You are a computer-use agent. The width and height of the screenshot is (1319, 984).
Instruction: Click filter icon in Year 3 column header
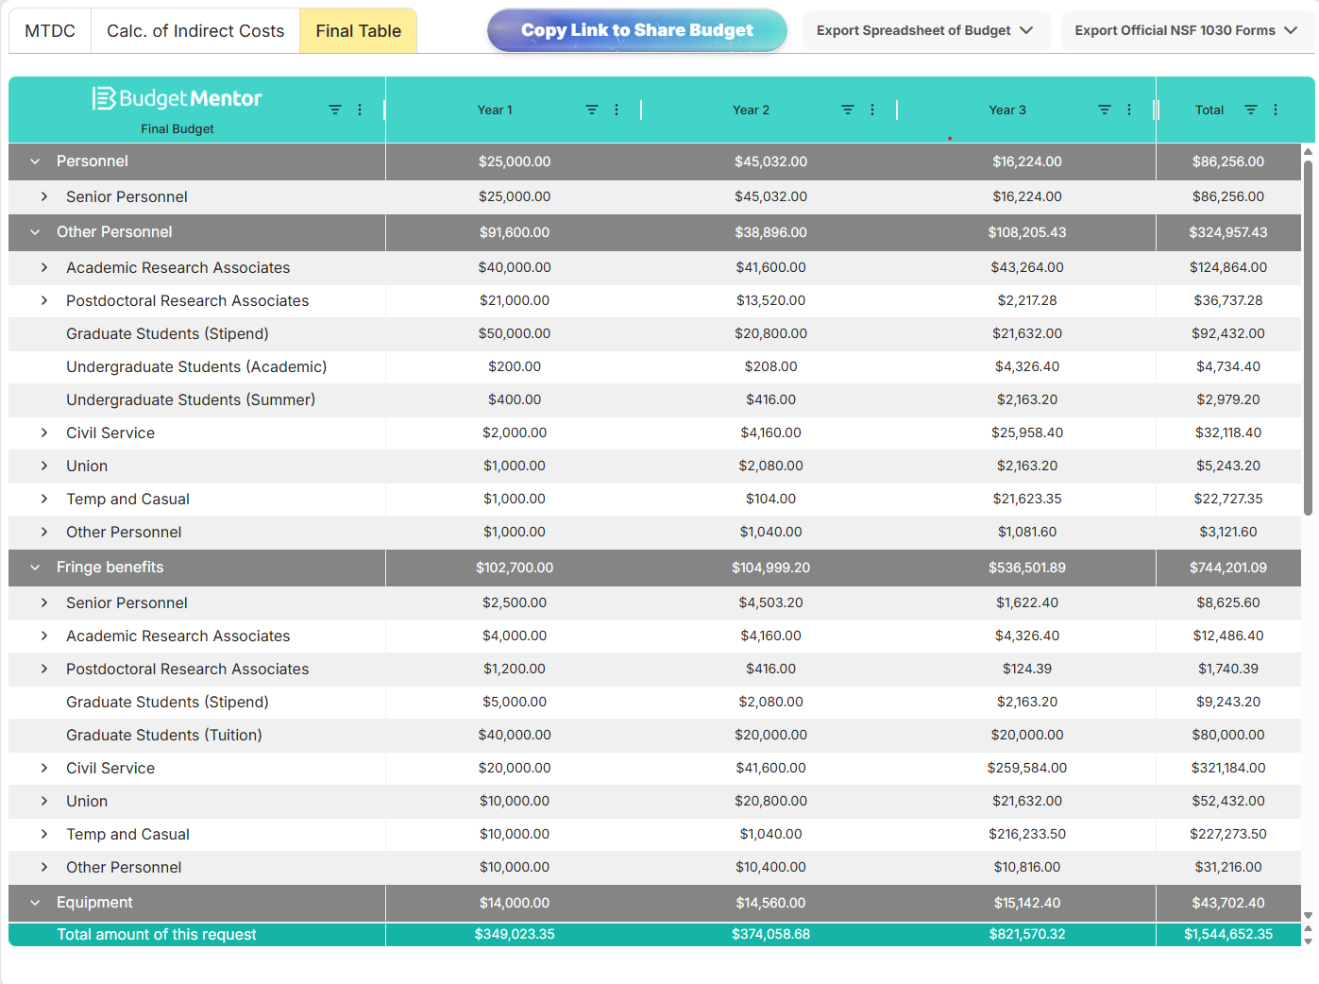pyautogui.click(x=1104, y=110)
